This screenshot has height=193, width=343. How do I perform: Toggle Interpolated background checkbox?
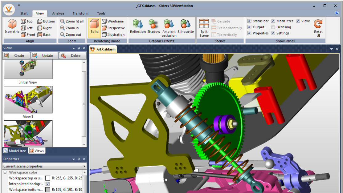pos(47,184)
